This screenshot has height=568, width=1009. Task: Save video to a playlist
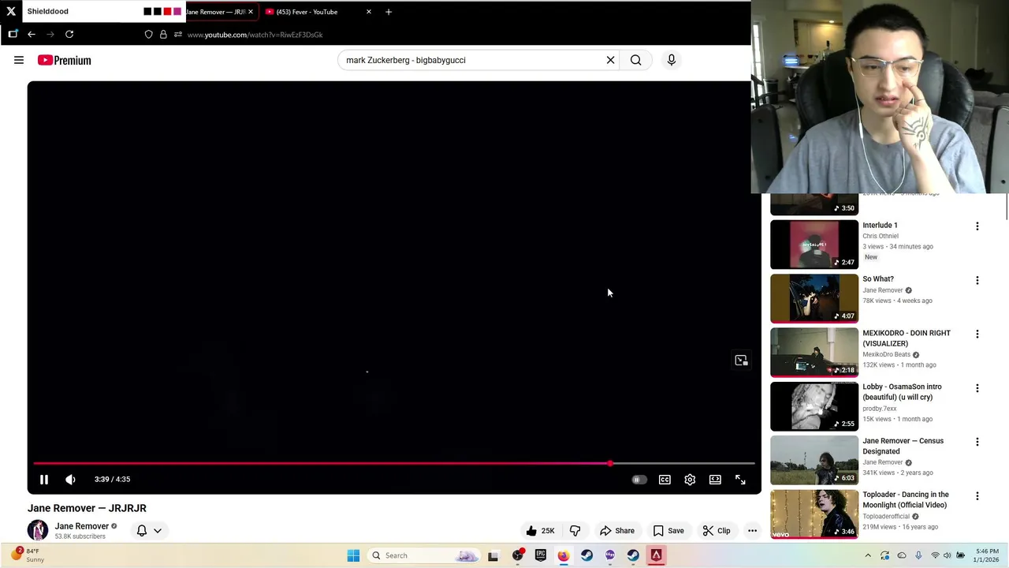[668, 531]
